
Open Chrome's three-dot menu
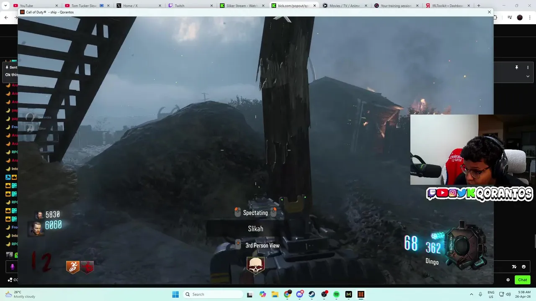click(x=530, y=18)
